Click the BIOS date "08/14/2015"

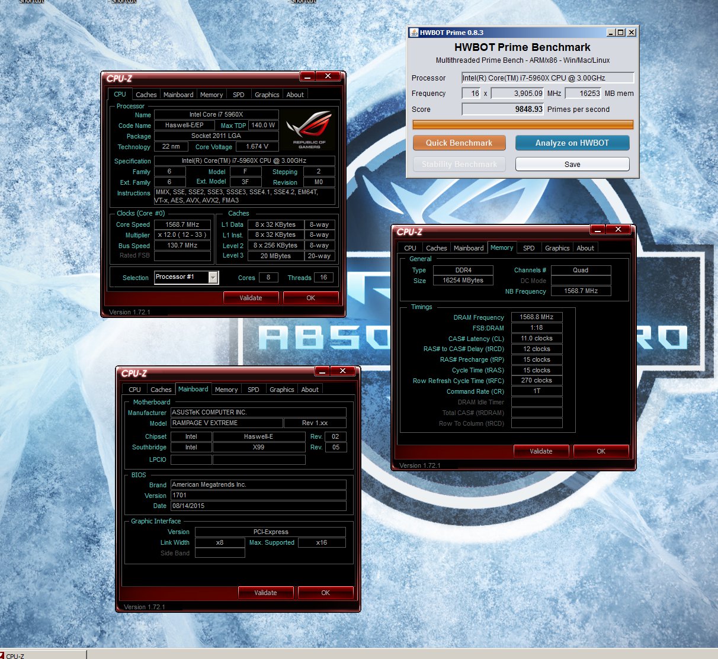[258, 506]
